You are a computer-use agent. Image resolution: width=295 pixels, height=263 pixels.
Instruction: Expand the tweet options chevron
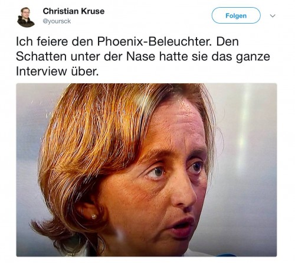(x=273, y=15)
